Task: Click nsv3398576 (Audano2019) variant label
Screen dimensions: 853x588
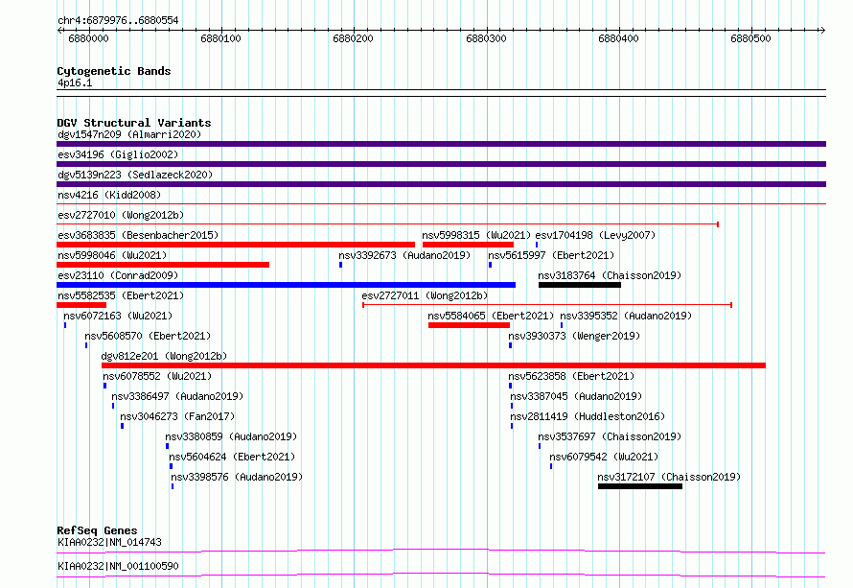Action: tap(237, 477)
